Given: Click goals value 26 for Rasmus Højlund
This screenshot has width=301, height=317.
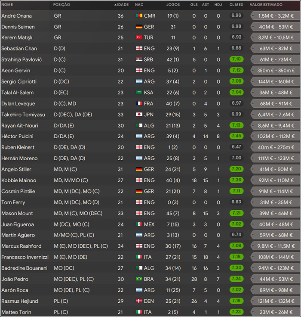Looking at the screenshot, I should [194, 301].
